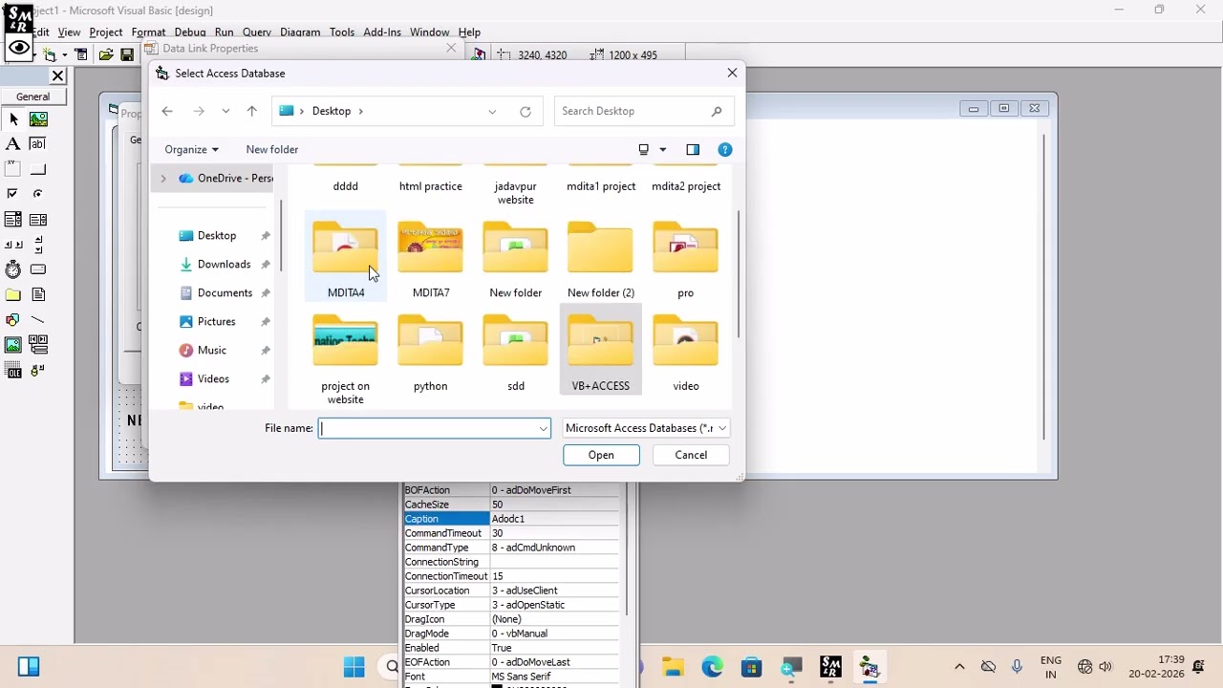Toggle the preview pane in file dialog
This screenshot has height=688, width=1223.
point(693,149)
